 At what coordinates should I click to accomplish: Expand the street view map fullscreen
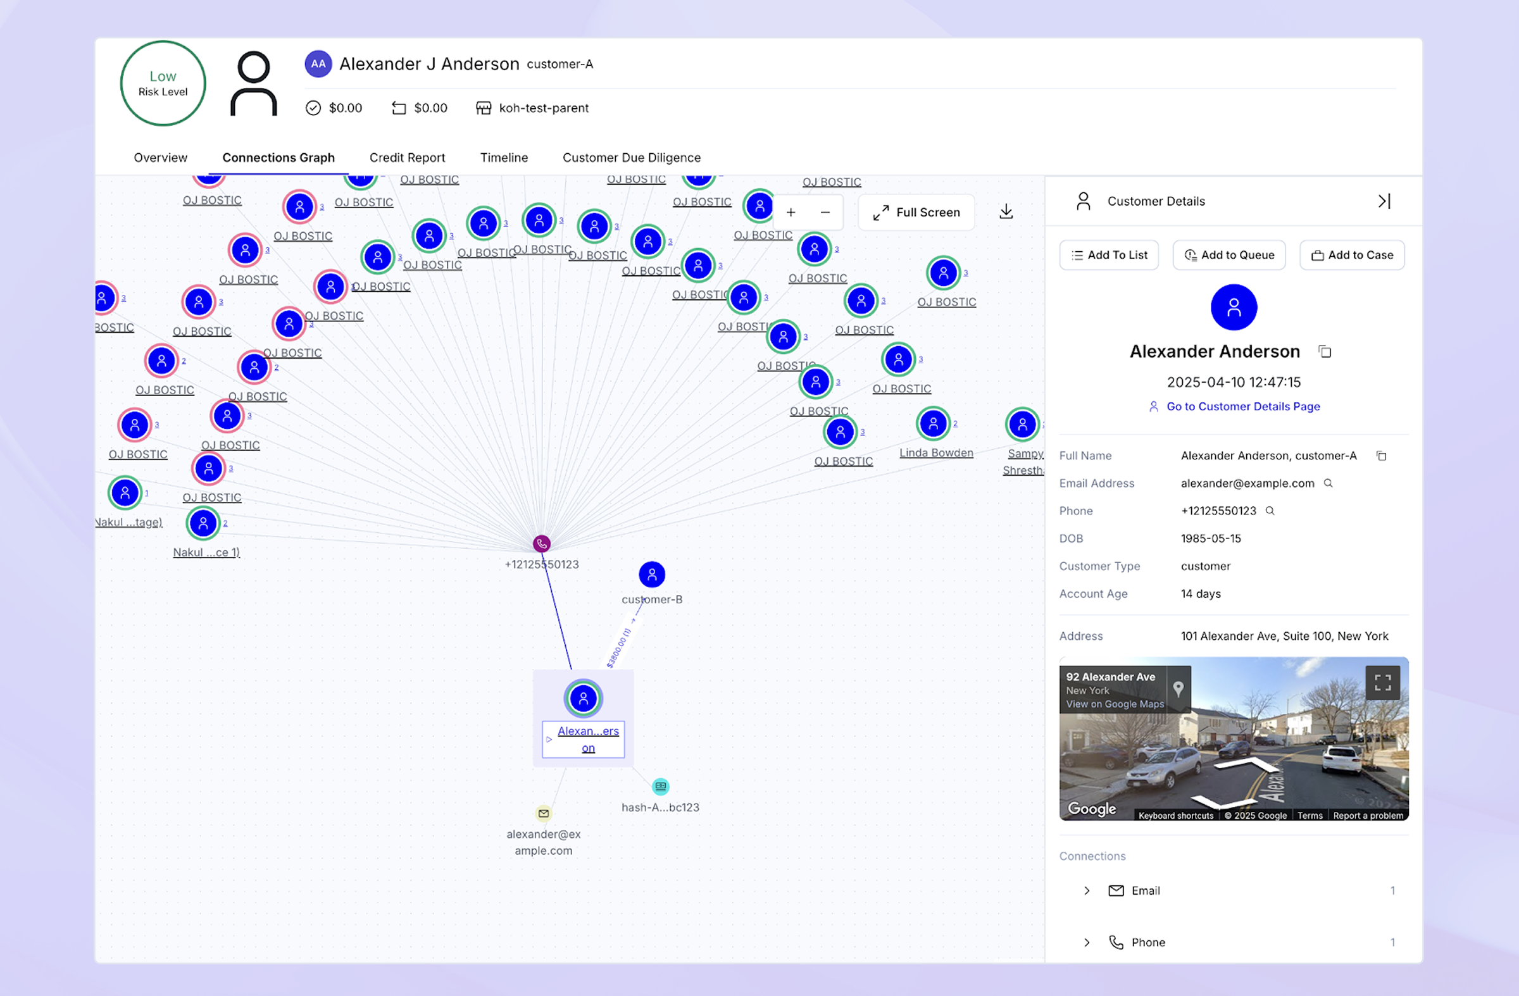coord(1382,683)
